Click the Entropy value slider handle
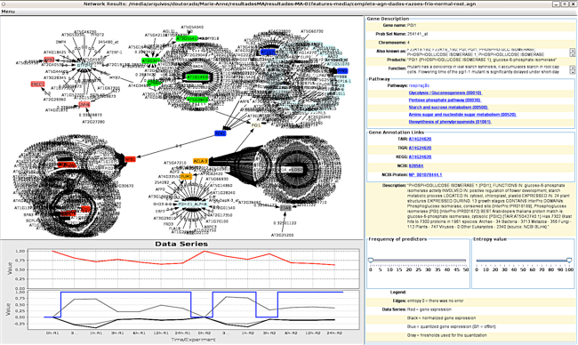 (569, 261)
